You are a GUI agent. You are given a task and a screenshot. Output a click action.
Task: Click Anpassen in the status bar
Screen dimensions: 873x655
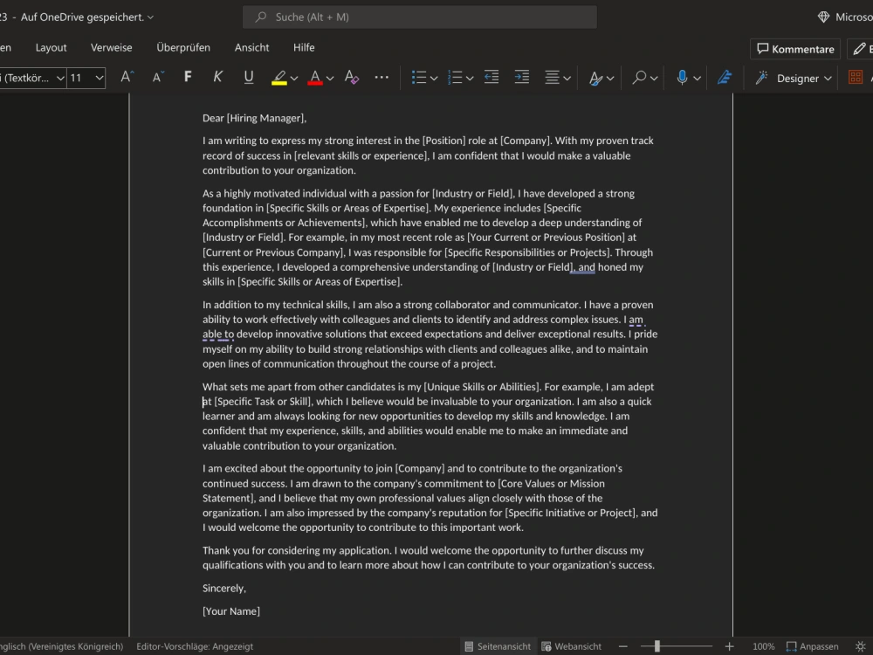pos(815,646)
